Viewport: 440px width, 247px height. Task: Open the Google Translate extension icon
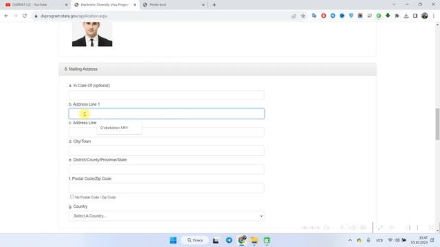point(314,16)
